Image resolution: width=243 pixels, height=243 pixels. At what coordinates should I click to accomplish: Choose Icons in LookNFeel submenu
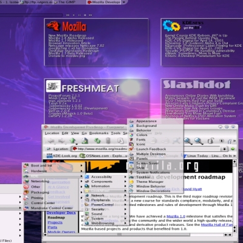coord(156,144)
